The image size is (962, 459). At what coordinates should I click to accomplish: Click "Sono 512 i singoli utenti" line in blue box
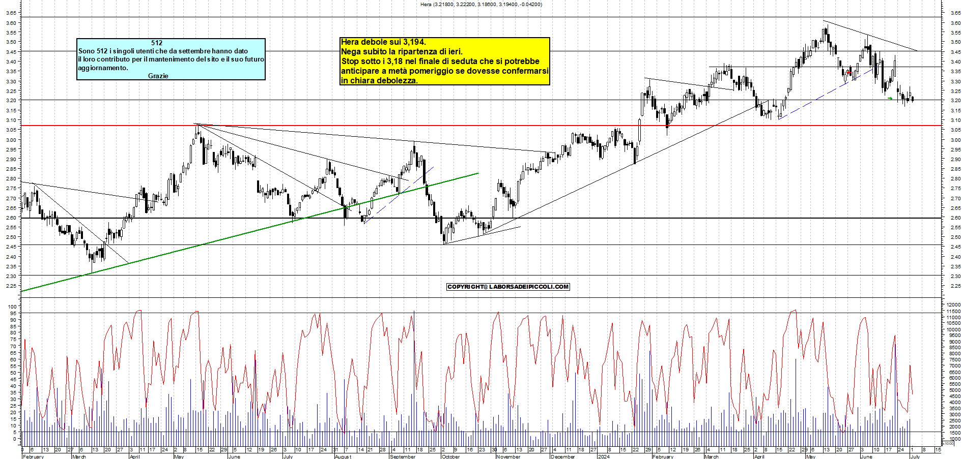point(163,51)
